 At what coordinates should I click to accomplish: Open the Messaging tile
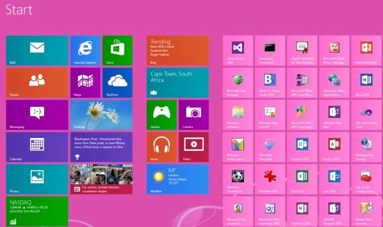pyautogui.click(x=37, y=115)
